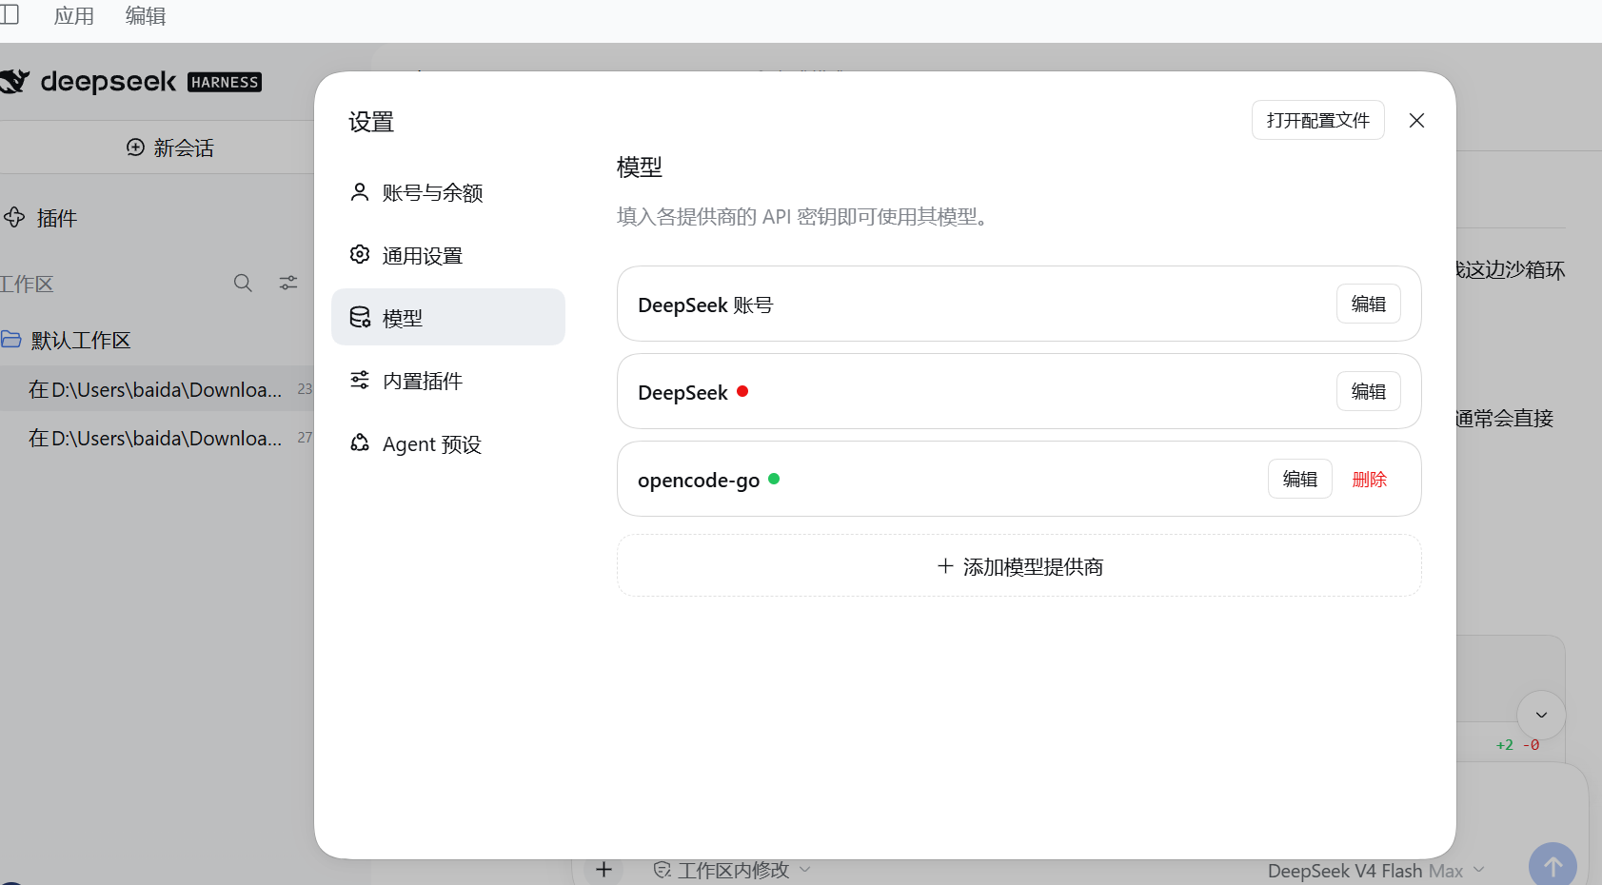Click the red status dot beside DeepSeek
This screenshot has height=885, width=1602.
pos(742,391)
